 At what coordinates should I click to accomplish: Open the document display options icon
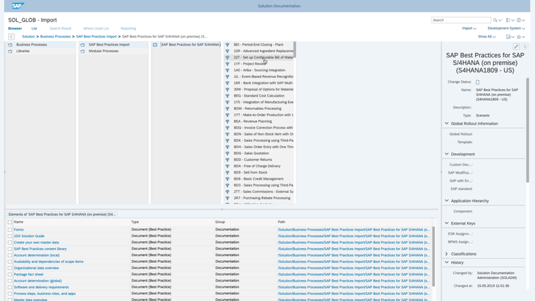[508, 36]
